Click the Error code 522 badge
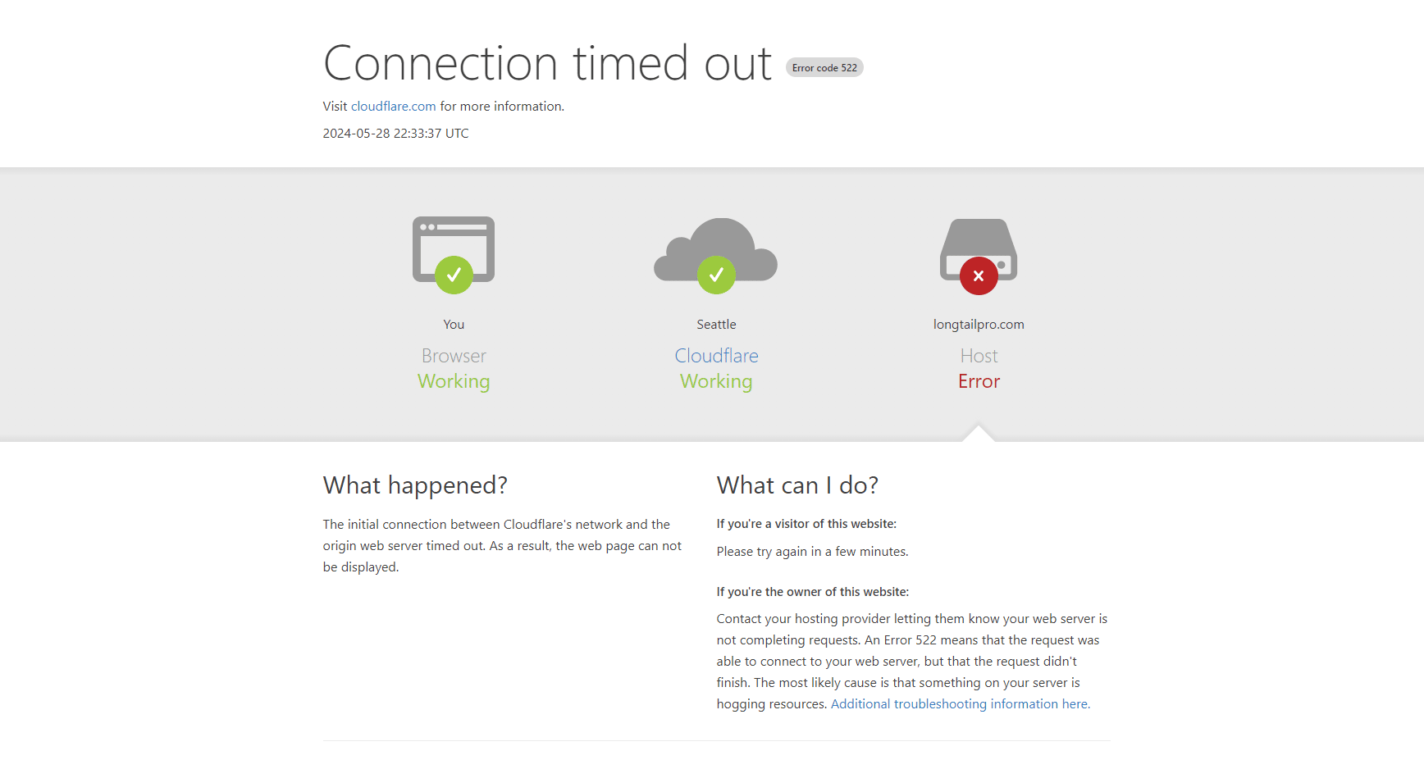1424x769 pixels. coord(824,68)
